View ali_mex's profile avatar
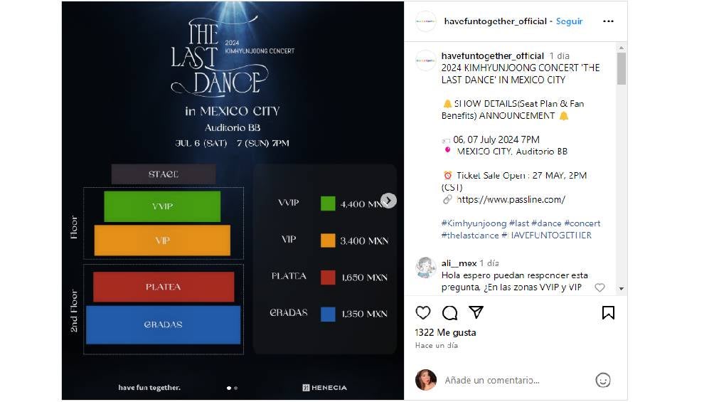The height and width of the screenshot is (402, 714). pos(426,268)
